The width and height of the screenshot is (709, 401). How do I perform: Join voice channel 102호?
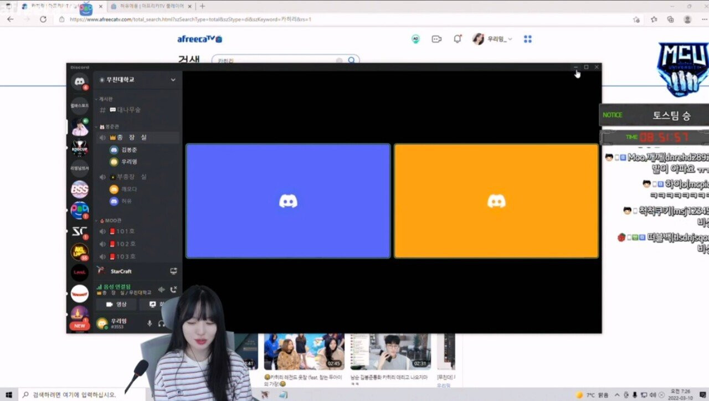(137, 244)
